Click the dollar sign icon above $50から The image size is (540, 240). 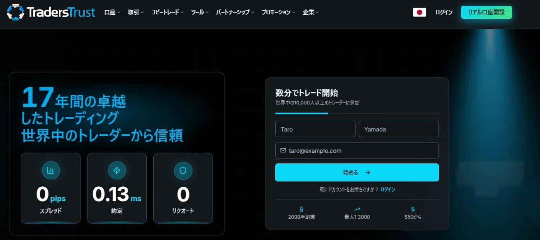pos(413,209)
